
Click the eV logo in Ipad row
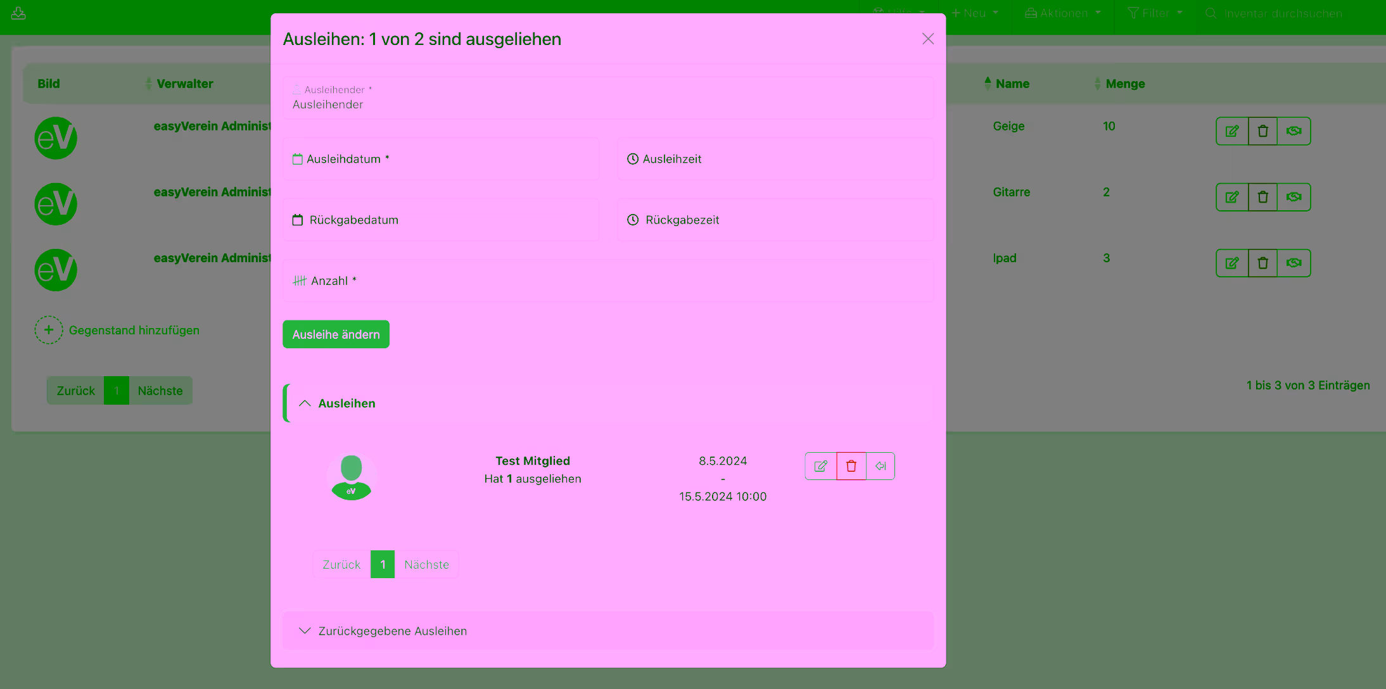pyautogui.click(x=56, y=270)
